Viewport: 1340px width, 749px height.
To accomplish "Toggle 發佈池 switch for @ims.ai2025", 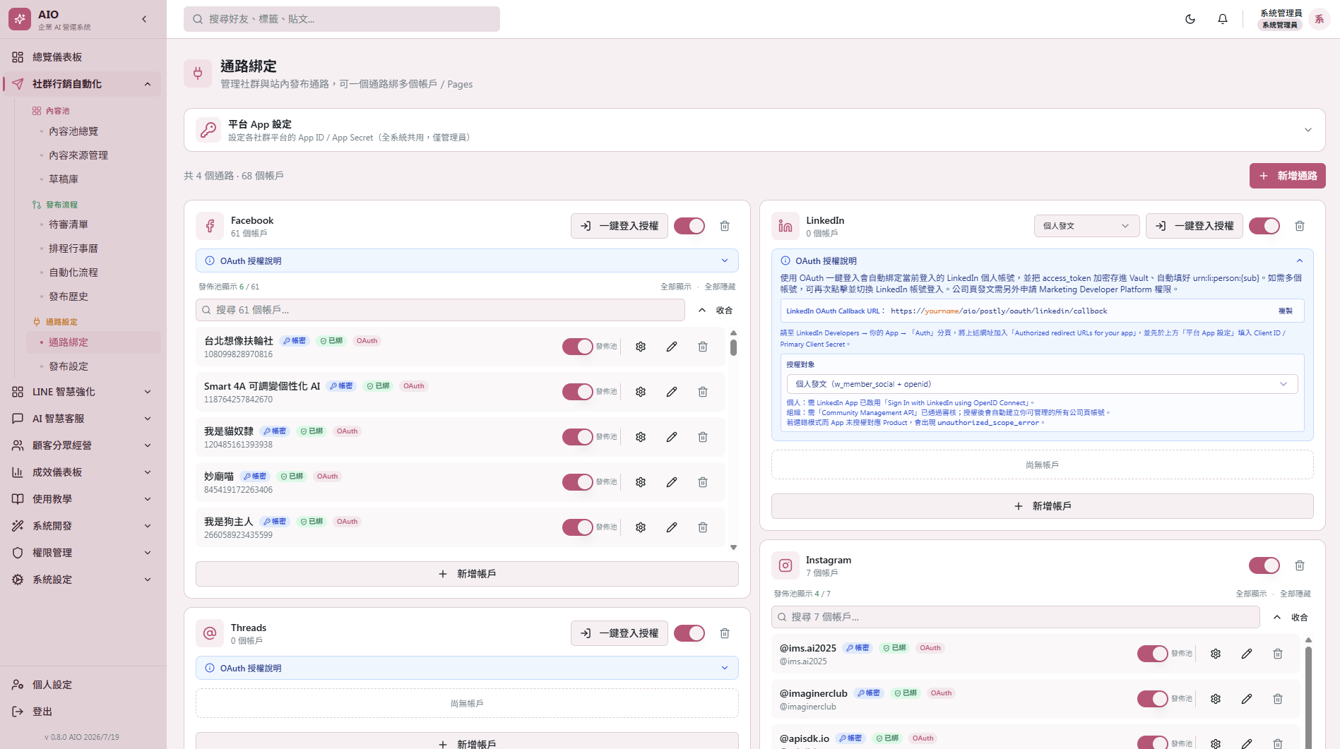I will click(1153, 654).
